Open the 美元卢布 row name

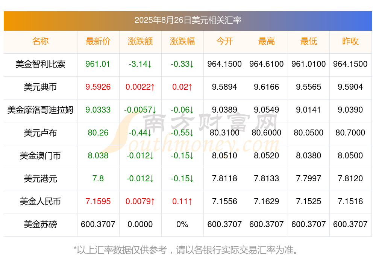(40, 133)
